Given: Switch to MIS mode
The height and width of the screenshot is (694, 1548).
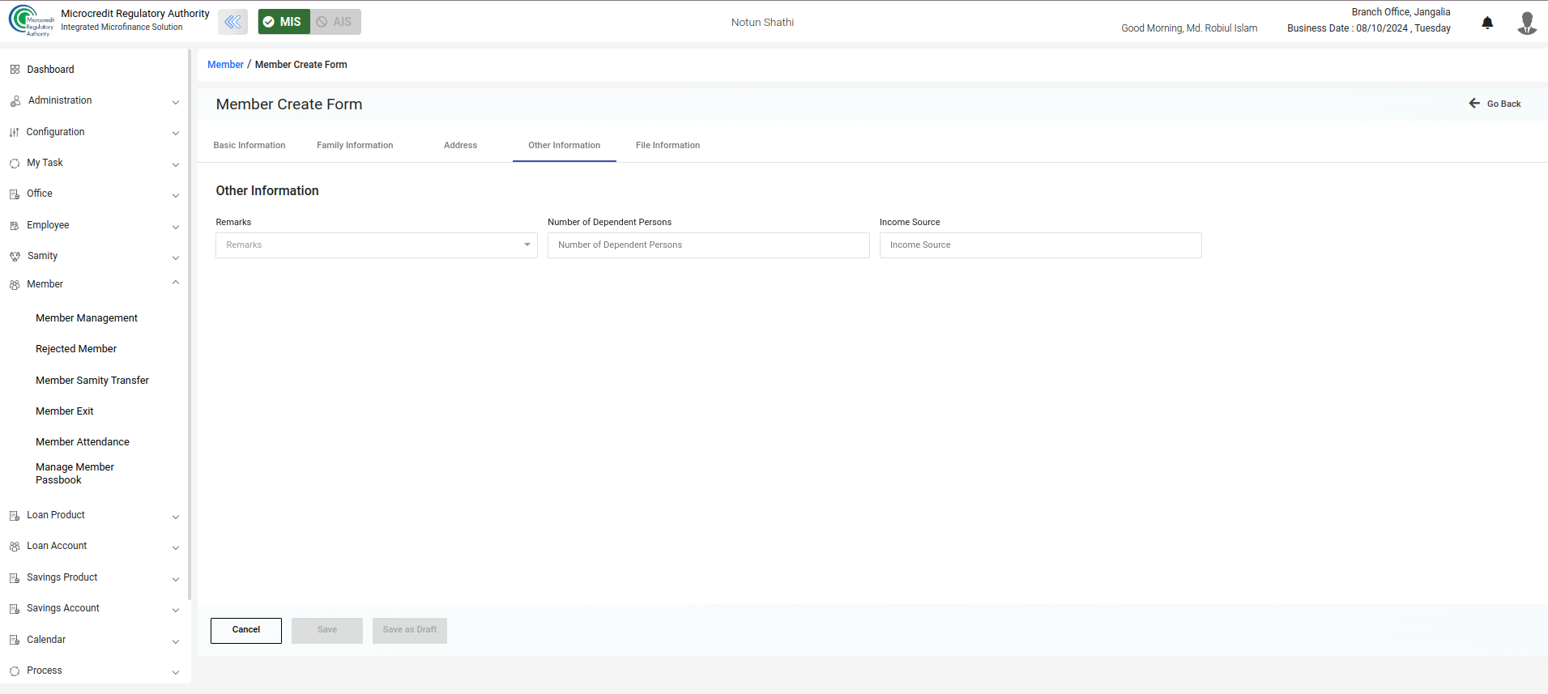Looking at the screenshot, I should tap(284, 22).
